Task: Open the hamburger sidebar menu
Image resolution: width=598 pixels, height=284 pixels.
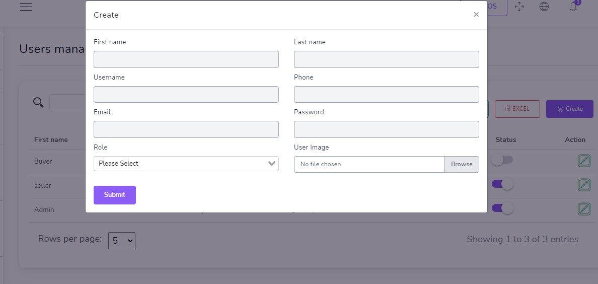Action: [26, 7]
